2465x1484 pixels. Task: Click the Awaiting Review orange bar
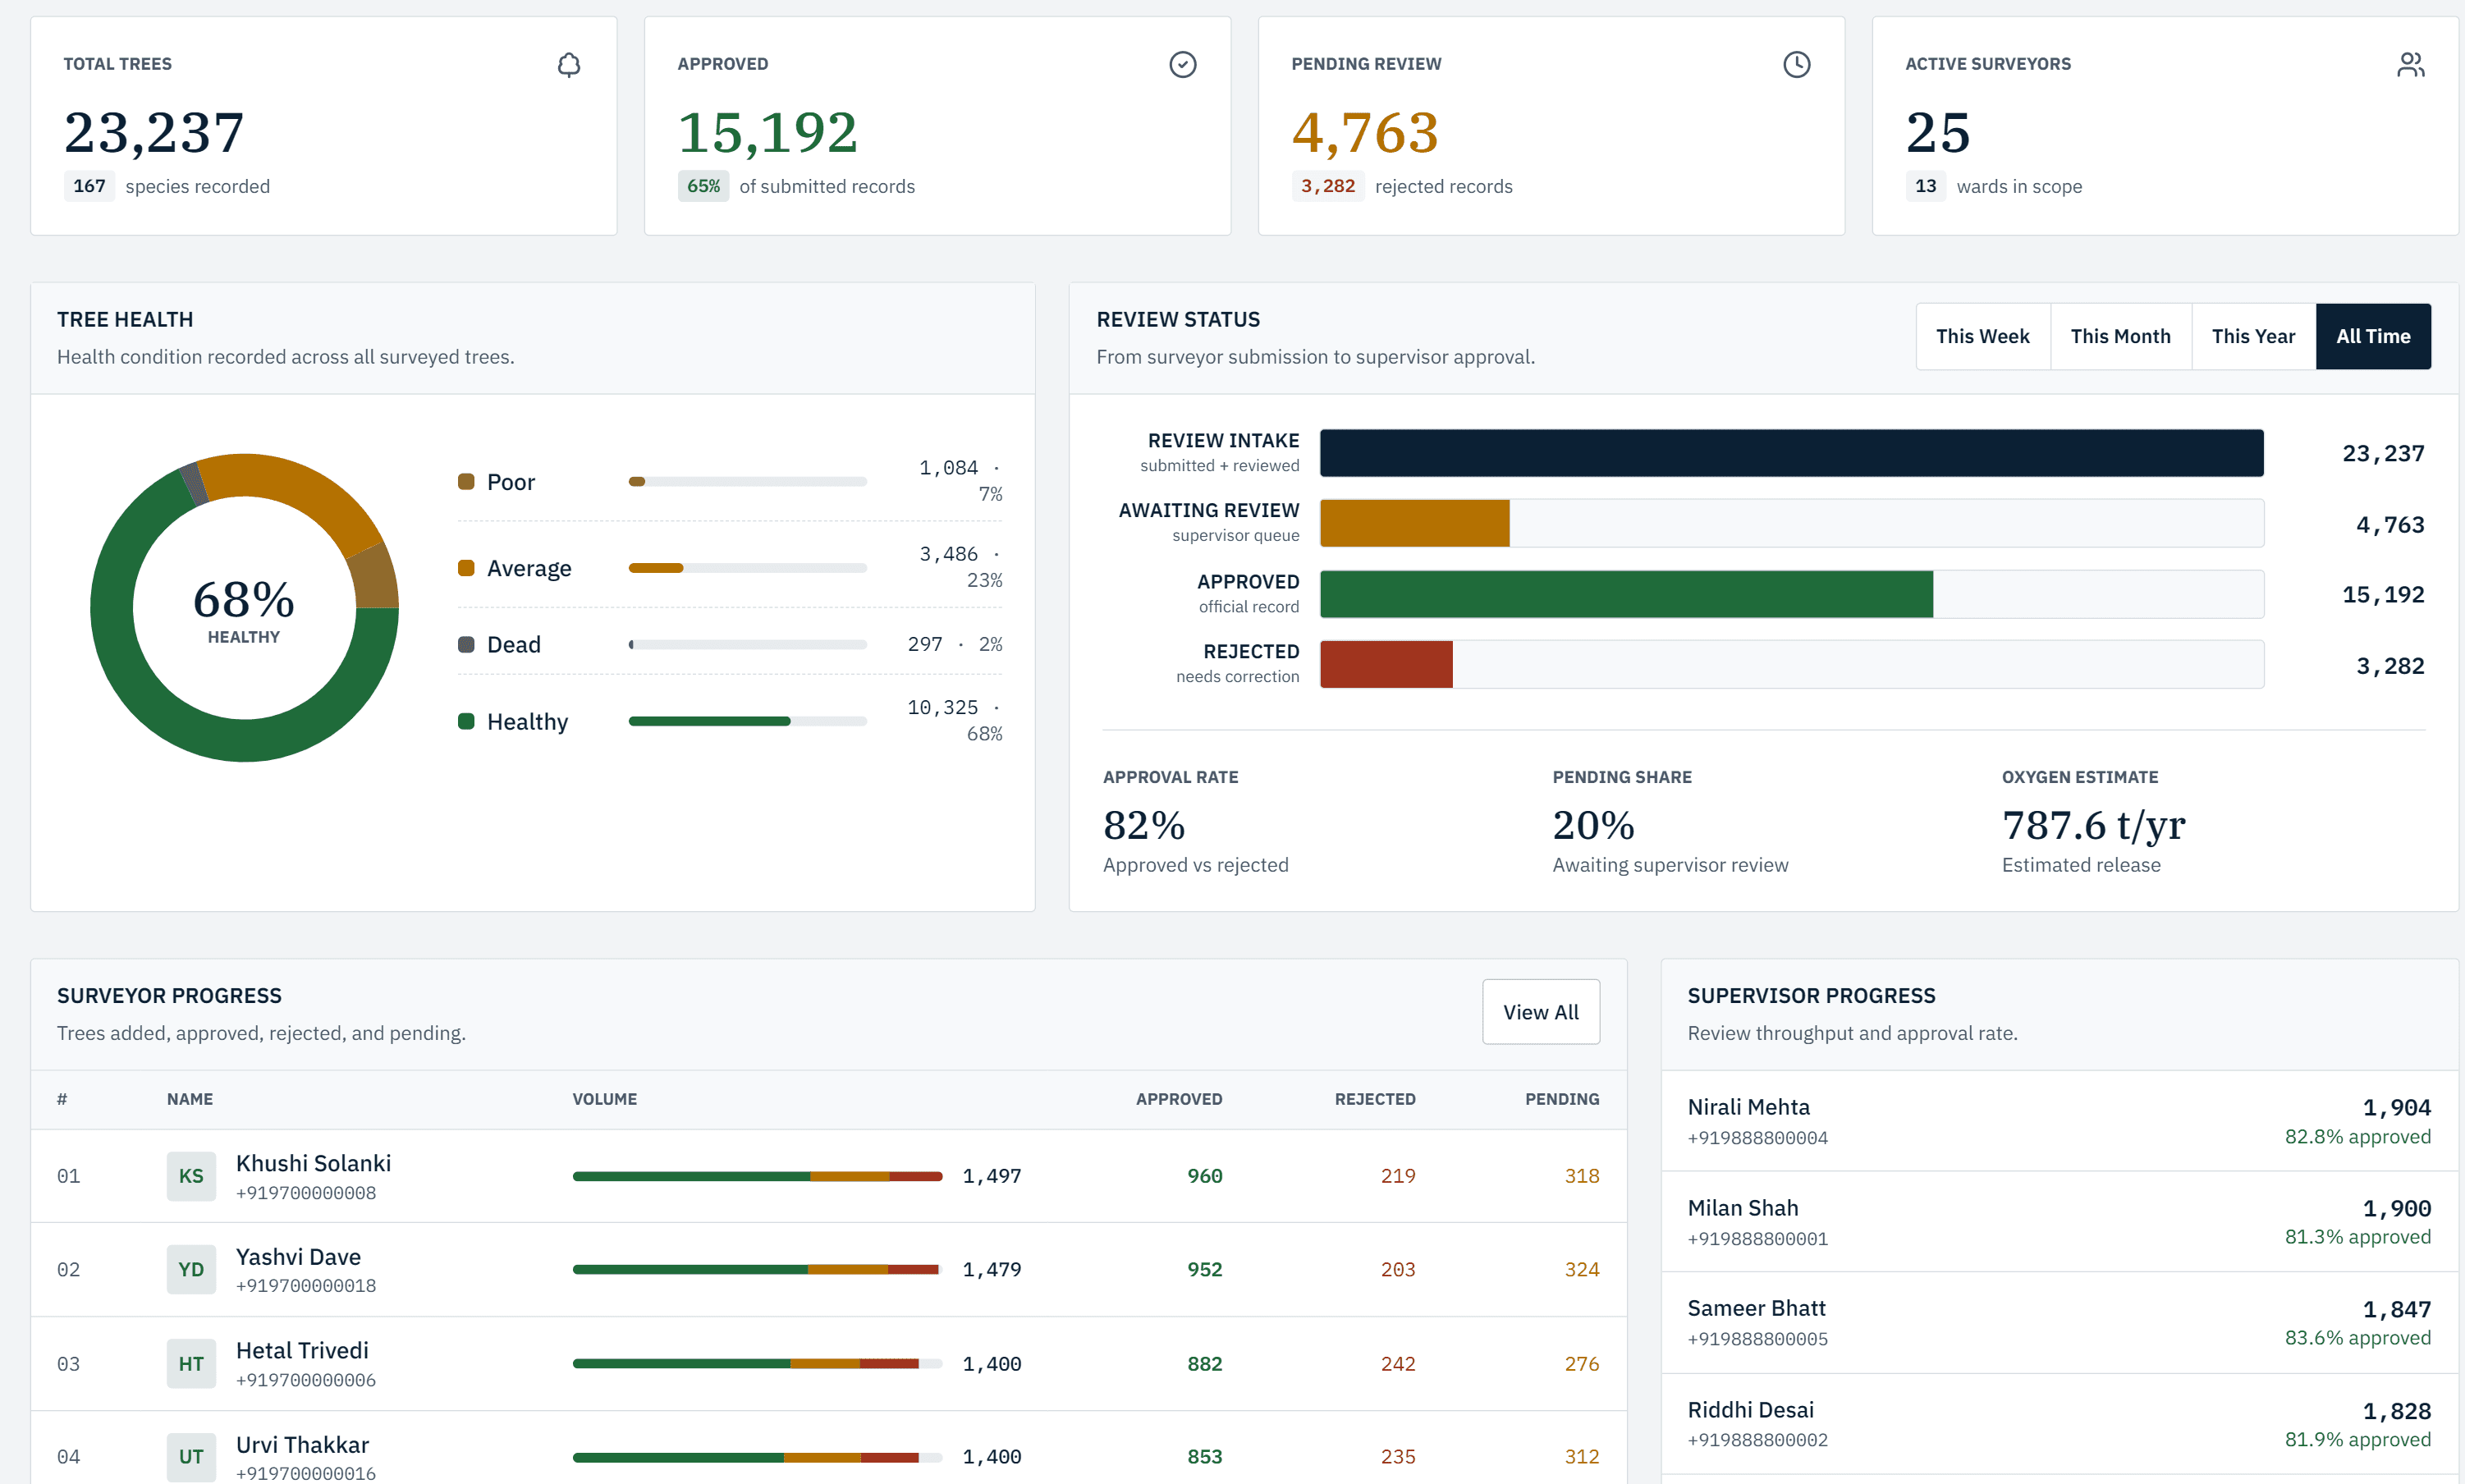[x=1415, y=523]
